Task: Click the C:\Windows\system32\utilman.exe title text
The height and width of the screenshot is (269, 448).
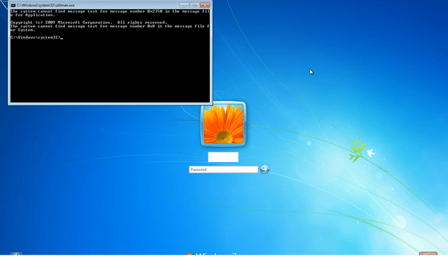Action: click(x=45, y=5)
